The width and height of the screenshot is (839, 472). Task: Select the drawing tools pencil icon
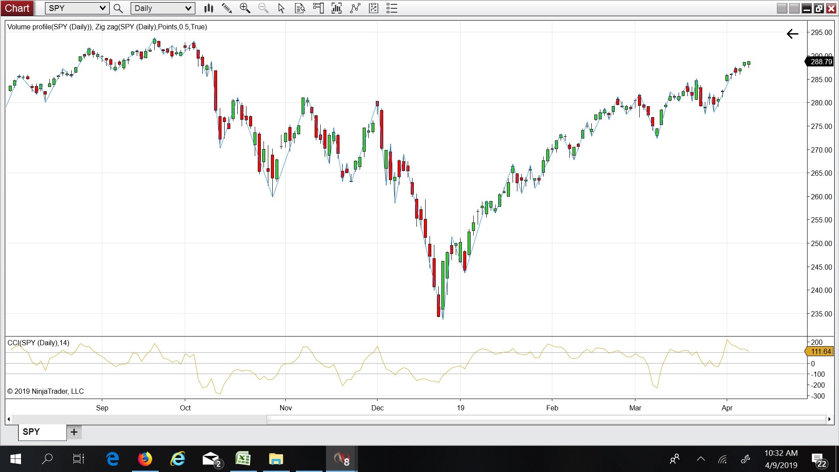(226, 8)
